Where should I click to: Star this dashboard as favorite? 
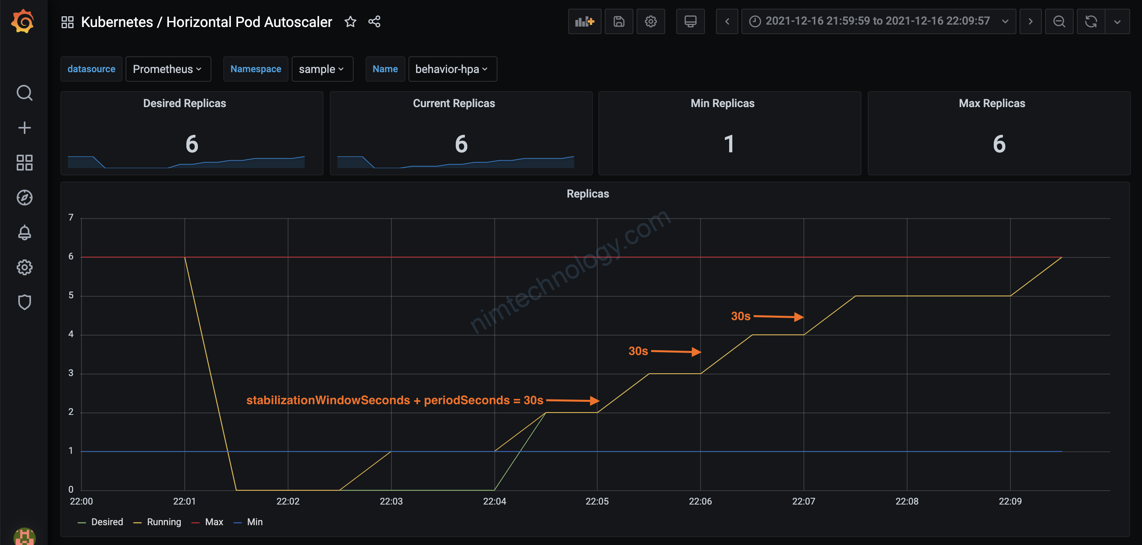350,22
